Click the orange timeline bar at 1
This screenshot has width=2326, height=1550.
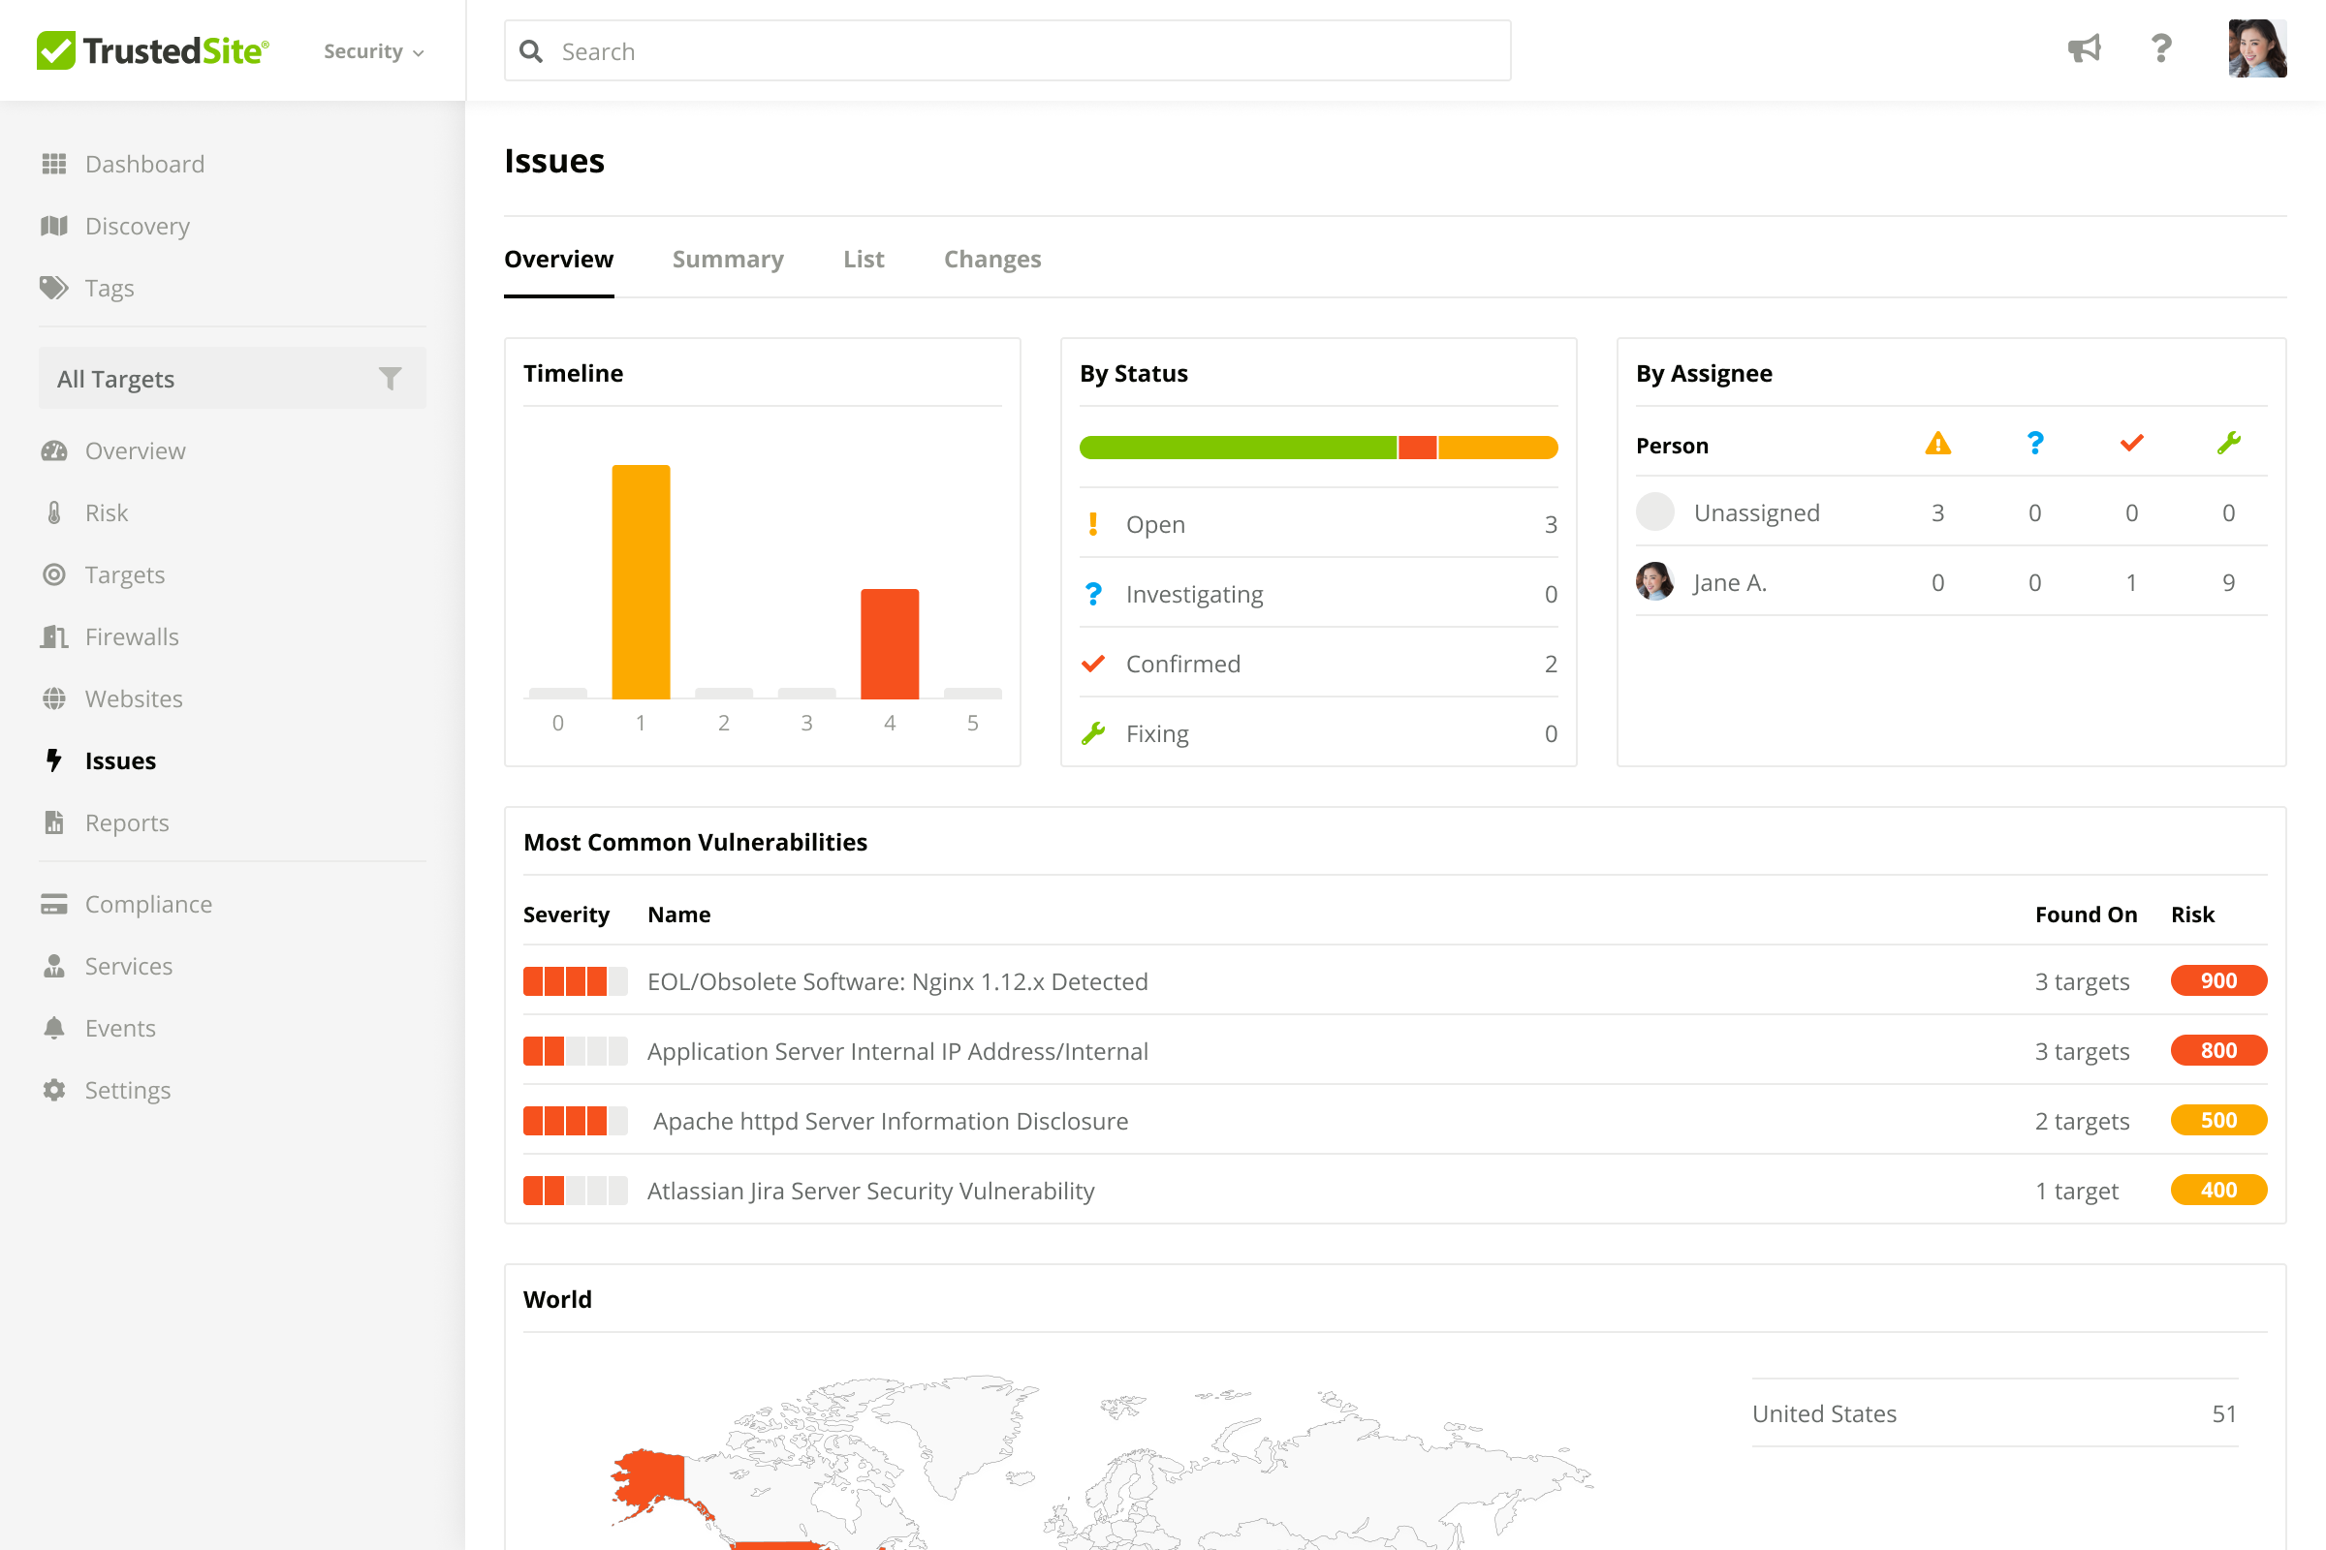point(641,581)
